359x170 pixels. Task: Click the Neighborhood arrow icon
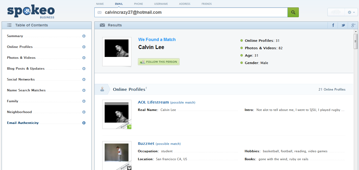84,112
